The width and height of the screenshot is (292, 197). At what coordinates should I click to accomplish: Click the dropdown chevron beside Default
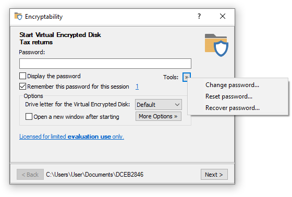(177, 105)
